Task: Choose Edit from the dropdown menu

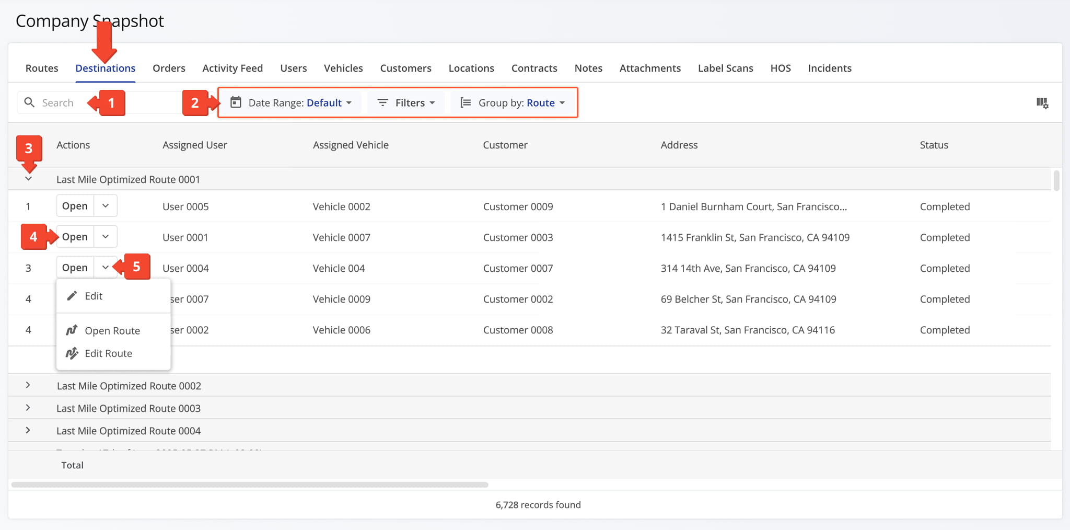Action: [x=113, y=296]
